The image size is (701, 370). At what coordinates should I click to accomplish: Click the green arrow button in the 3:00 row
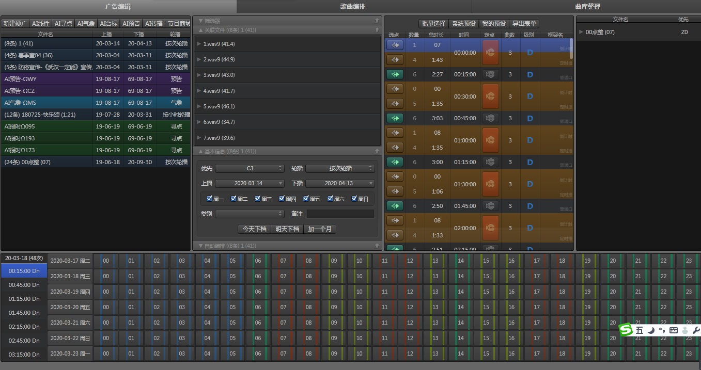[395, 162]
